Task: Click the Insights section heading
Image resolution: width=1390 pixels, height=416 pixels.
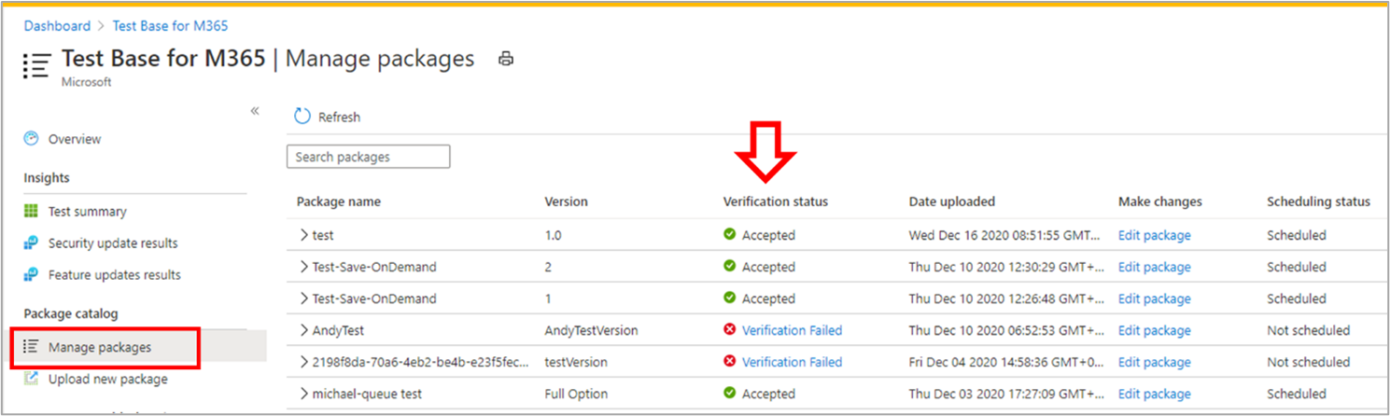Action: (47, 177)
